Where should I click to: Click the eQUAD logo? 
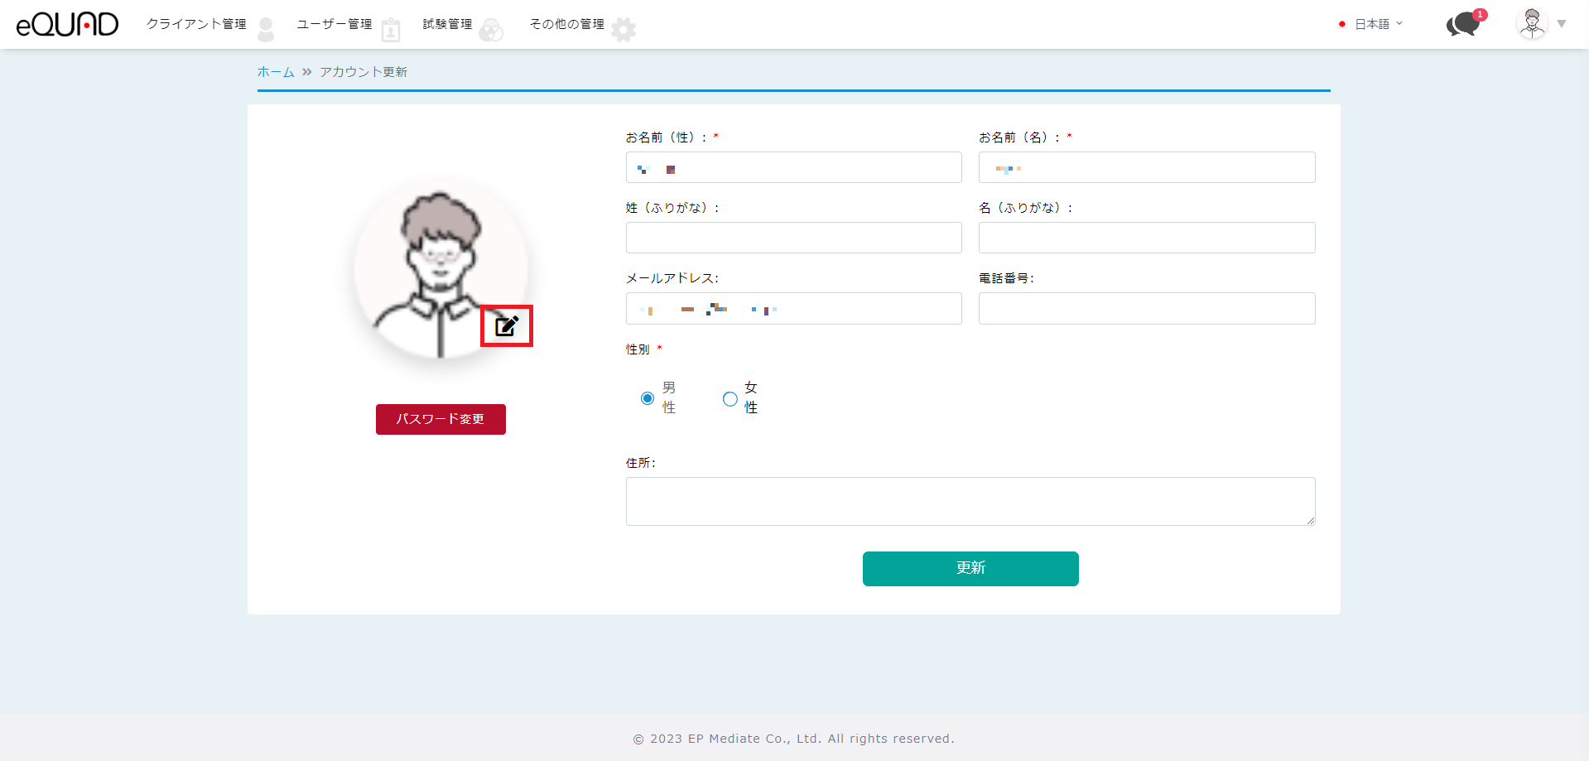(67, 25)
